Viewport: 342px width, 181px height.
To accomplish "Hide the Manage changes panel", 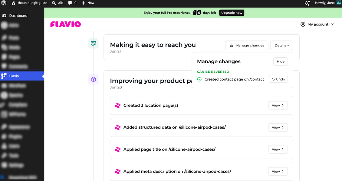I will [x=281, y=62].
